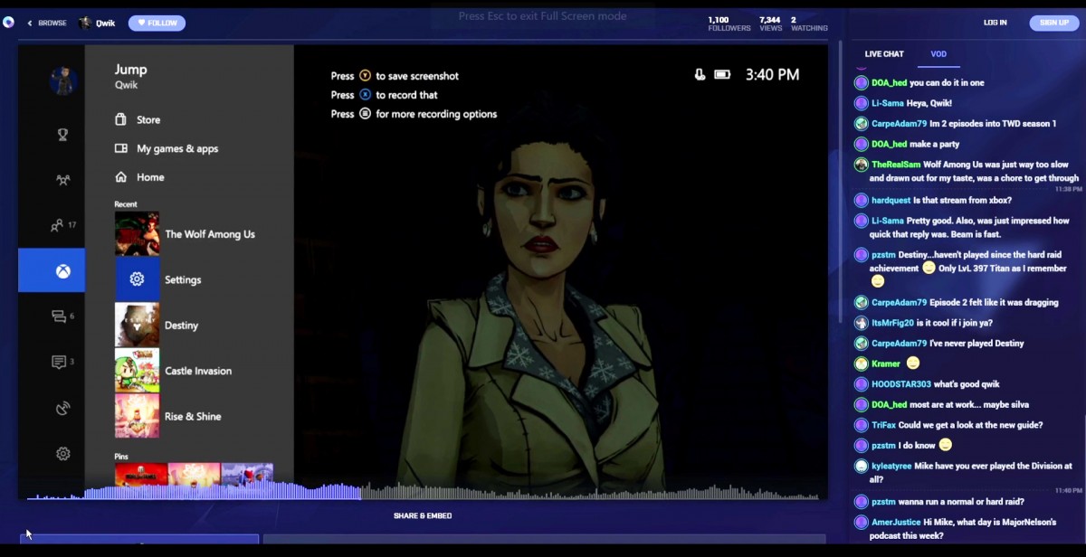Click username "HOODSTAR303" in chat
The image size is (1086, 557).
tap(900, 384)
